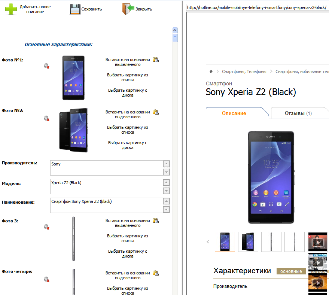Choose Вставить на основании выделенного for Фото №1
Viewport: 329px width, 295px height.
(x=128, y=62)
